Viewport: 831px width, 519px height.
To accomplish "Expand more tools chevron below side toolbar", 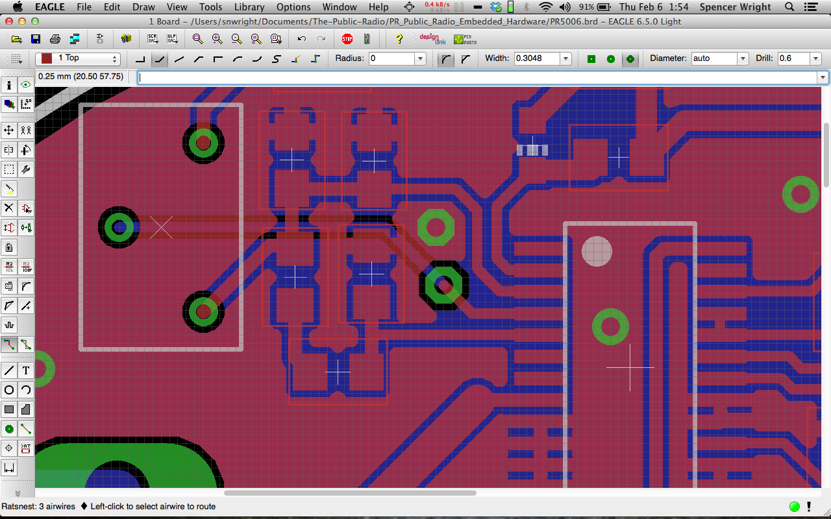I will pos(18,494).
